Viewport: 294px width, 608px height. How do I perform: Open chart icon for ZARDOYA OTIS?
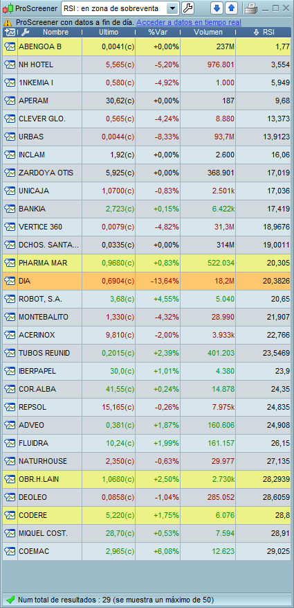(10, 173)
